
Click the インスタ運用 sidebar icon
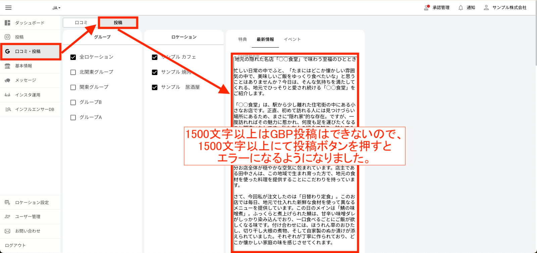coord(7,95)
